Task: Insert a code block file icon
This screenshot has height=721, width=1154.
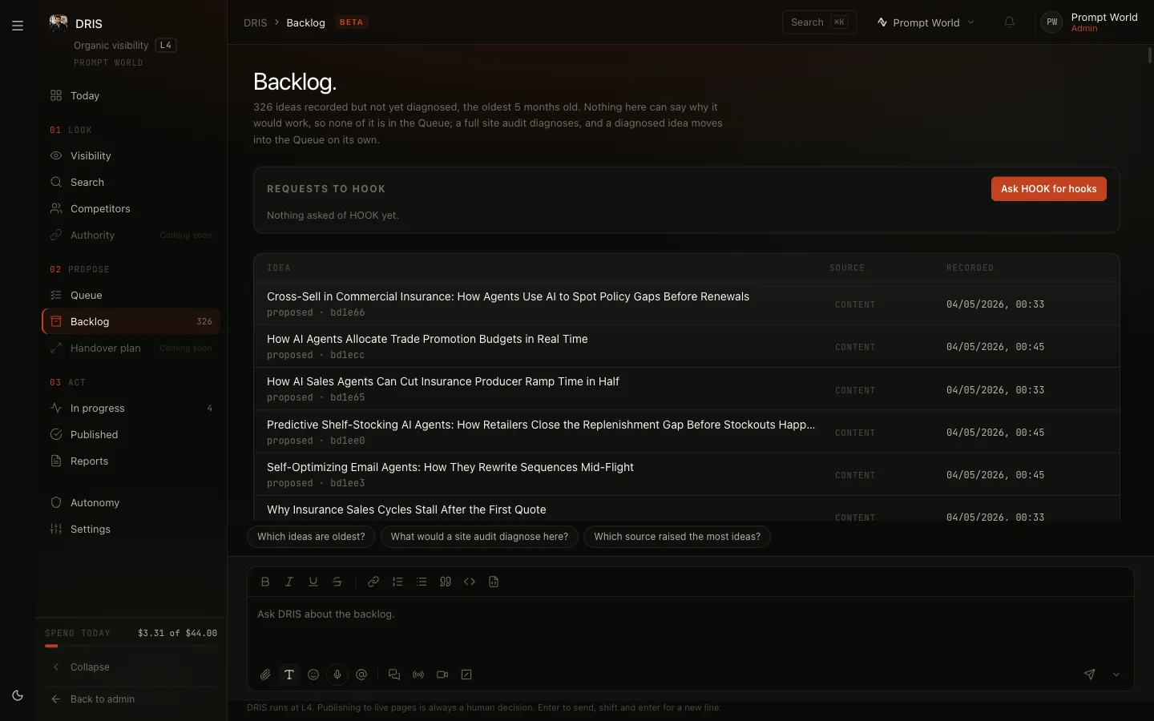Action: click(494, 582)
